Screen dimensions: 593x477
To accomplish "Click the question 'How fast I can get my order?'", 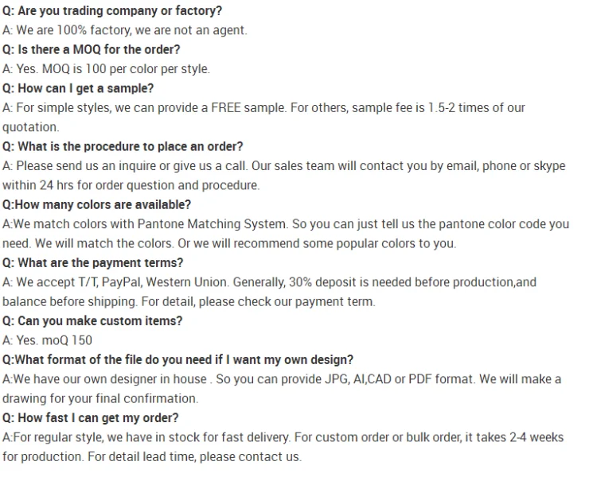I will tap(91, 418).
